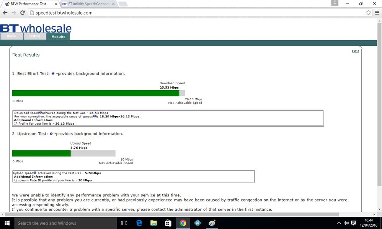Open the Paint app on the taskbar
Screen dimensions: 382x229
[212, 223]
